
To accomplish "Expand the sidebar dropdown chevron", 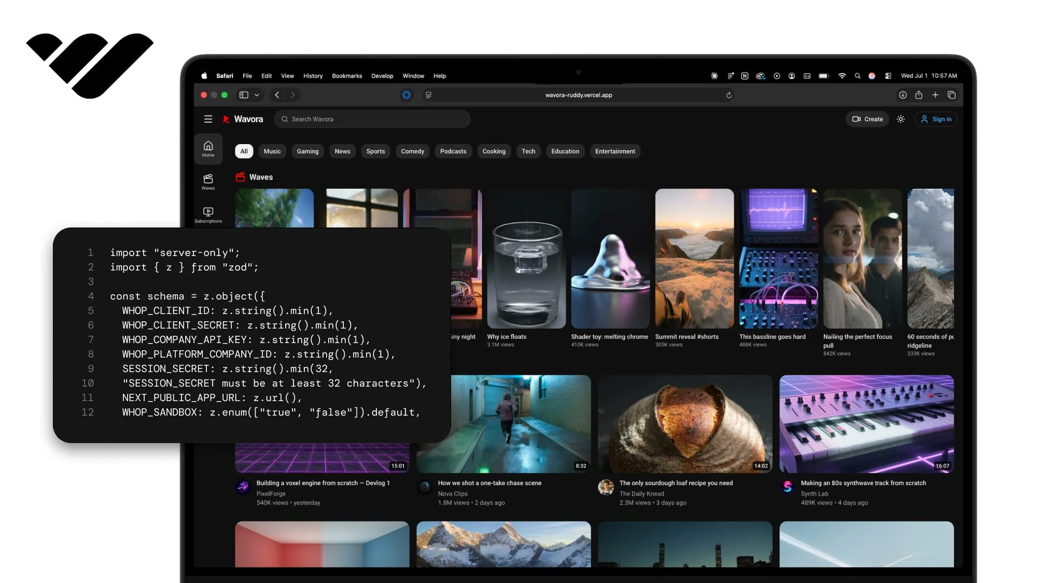I will coord(257,95).
